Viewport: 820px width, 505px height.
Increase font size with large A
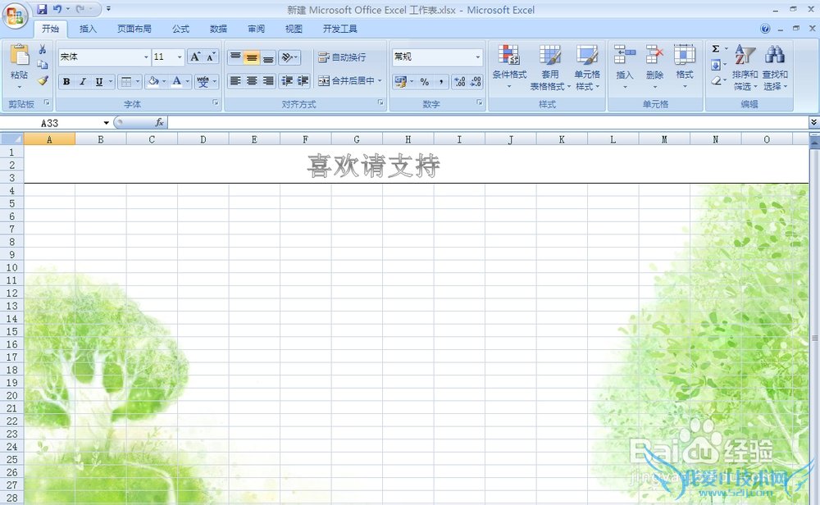195,57
